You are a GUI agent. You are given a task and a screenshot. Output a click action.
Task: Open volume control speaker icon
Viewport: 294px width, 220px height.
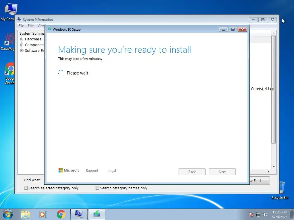(265, 215)
